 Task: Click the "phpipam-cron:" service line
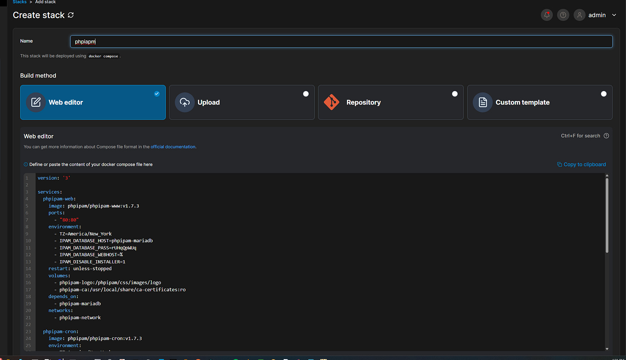point(61,332)
